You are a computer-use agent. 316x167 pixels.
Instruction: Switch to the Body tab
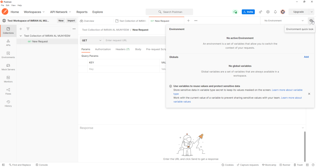click(138, 49)
